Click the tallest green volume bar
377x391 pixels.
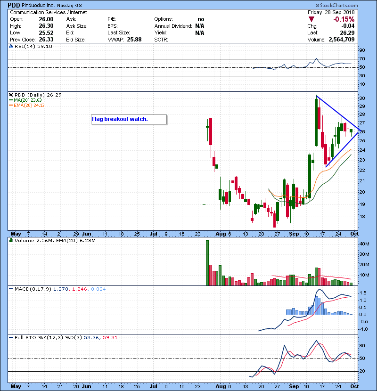207,263
